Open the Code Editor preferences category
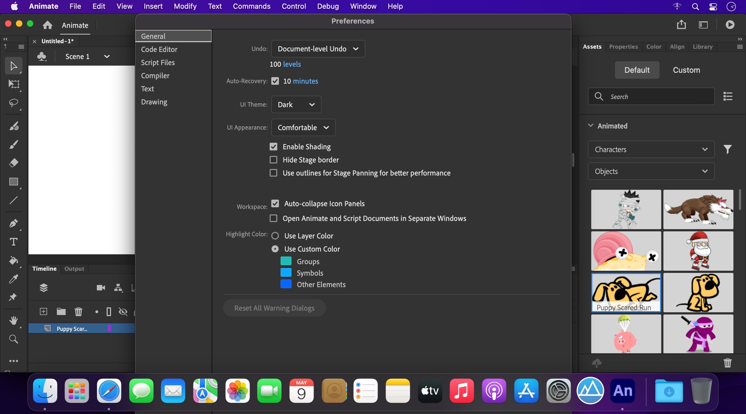 tap(159, 49)
